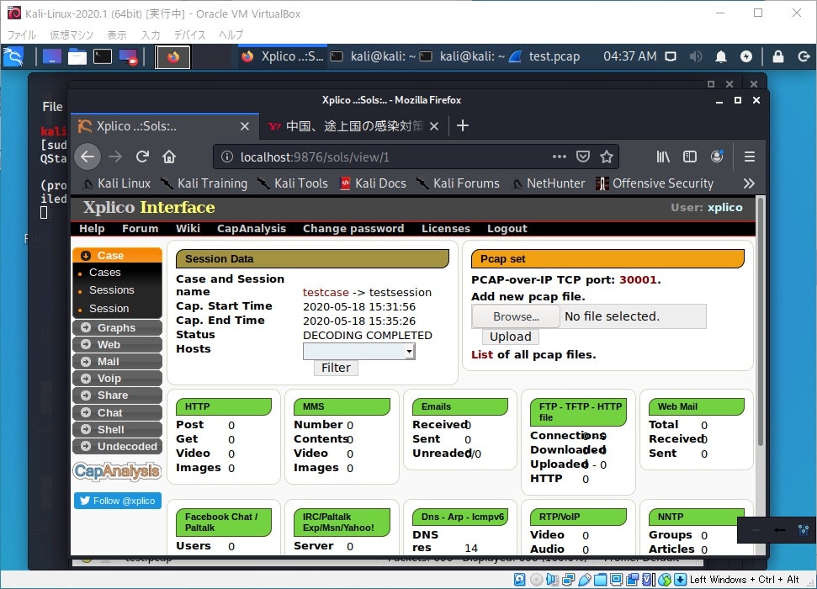The image size is (817, 589).
Task: Open the page actions ellipsis menu
Action: (559, 157)
